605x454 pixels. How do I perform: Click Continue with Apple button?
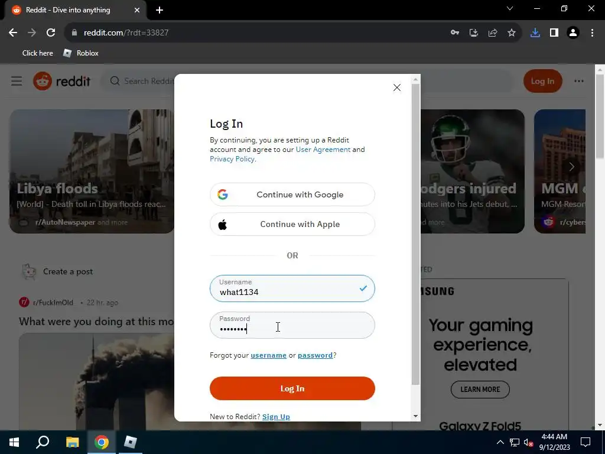pyautogui.click(x=292, y=224)
